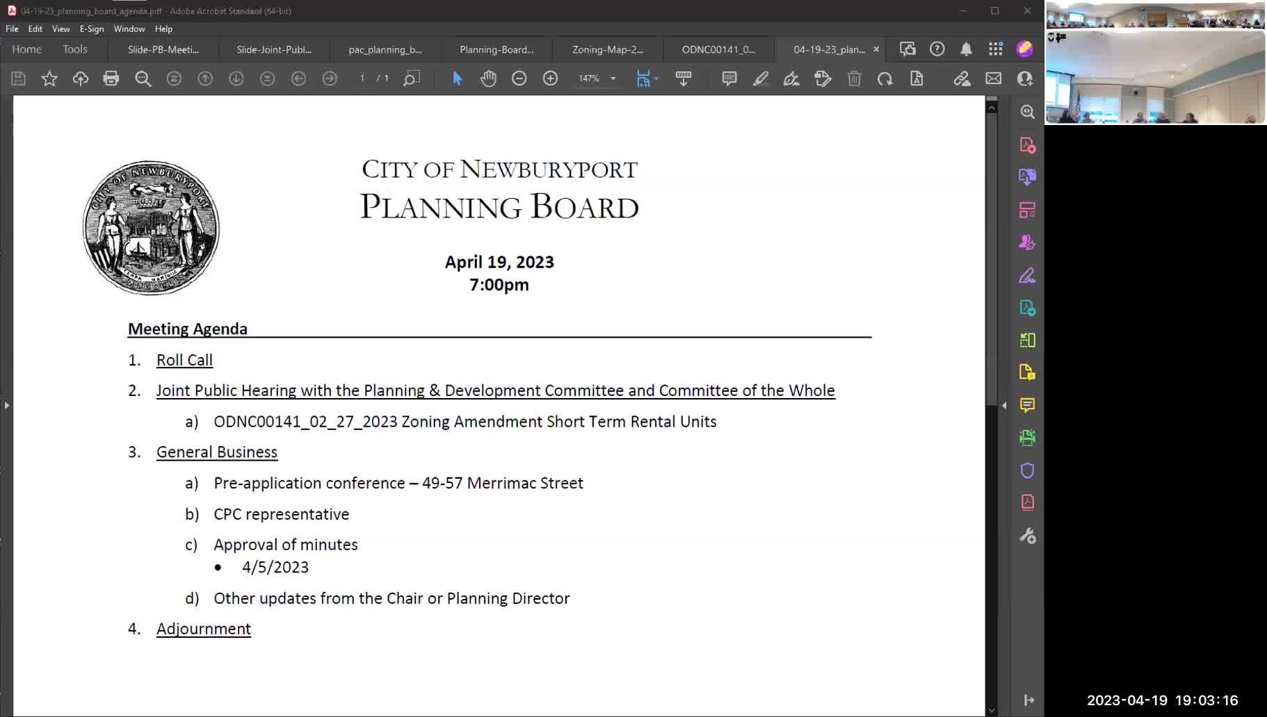
Task: Add a sticky note comment
Action: [x=729, y=79]
